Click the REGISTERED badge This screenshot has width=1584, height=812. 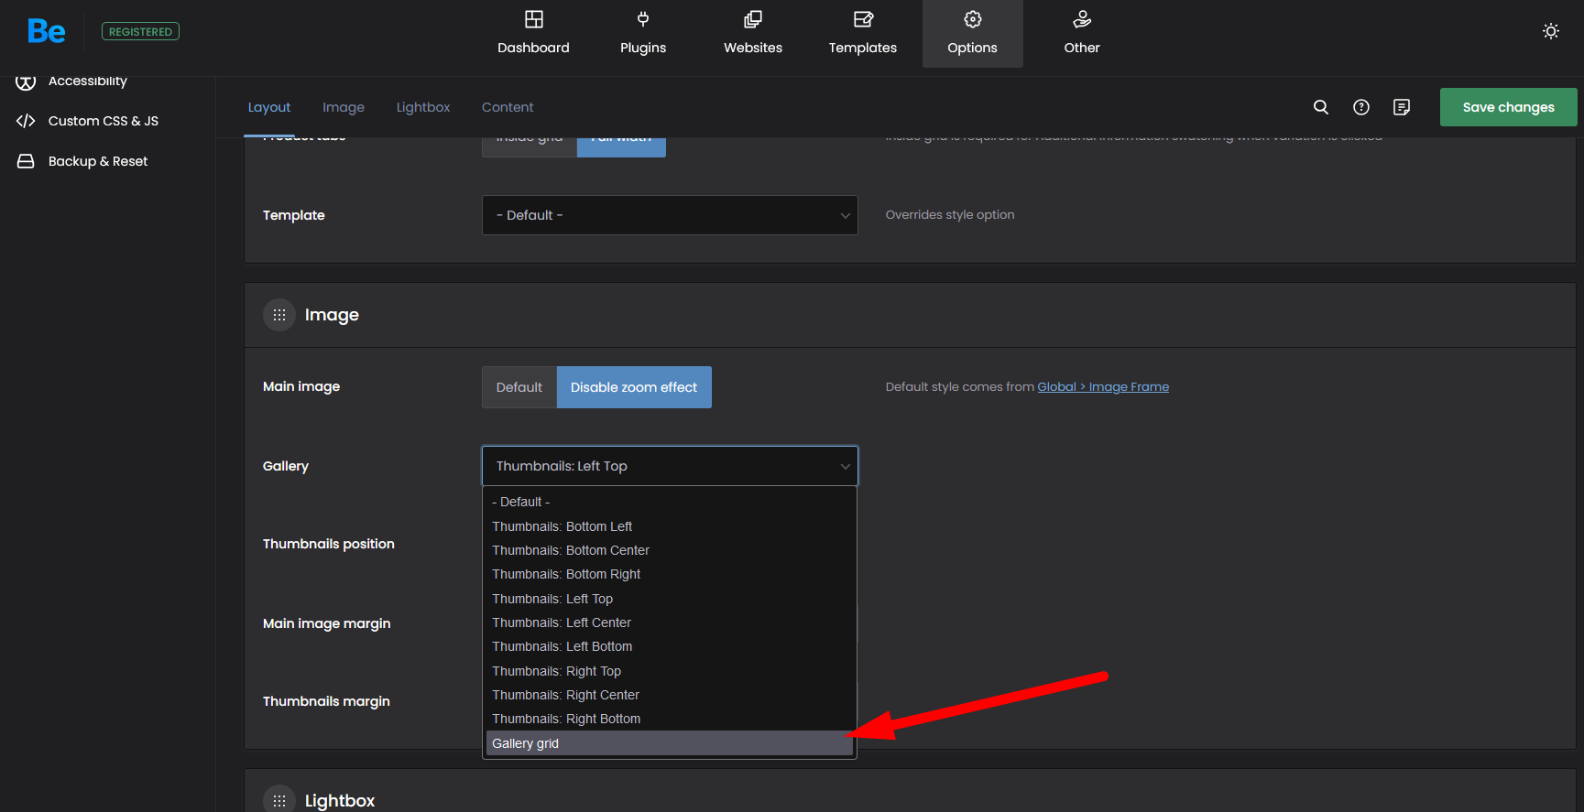pyautogui.click(x=140, y=32)
